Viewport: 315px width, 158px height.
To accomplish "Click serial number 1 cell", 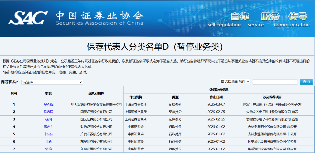I will point(14,104).
